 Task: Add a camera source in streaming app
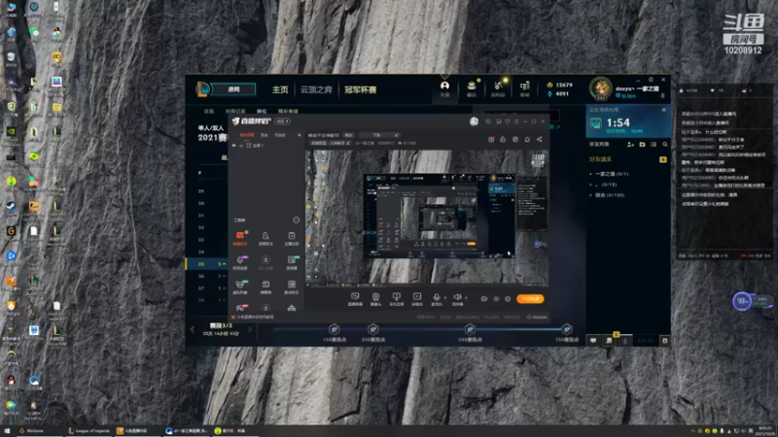(375, 299)
